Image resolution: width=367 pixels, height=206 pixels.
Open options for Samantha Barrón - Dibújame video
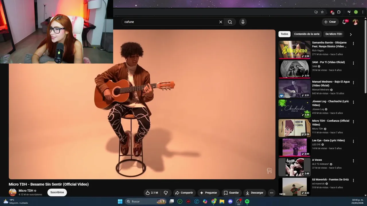coord(353,43)
